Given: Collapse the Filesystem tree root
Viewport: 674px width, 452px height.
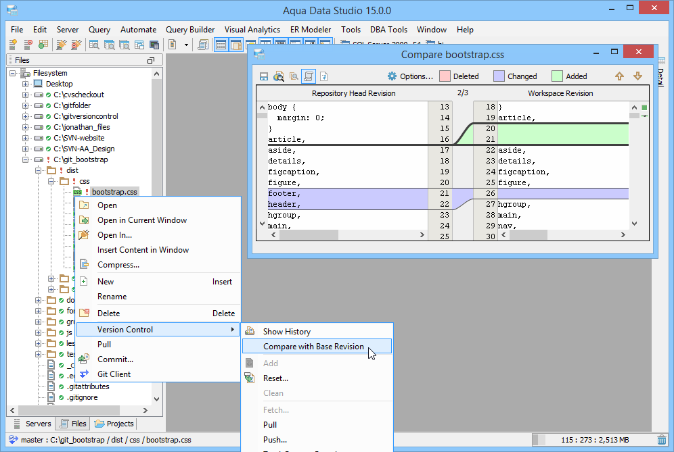Looking at the screenshot, I should (x=12, y=74).
